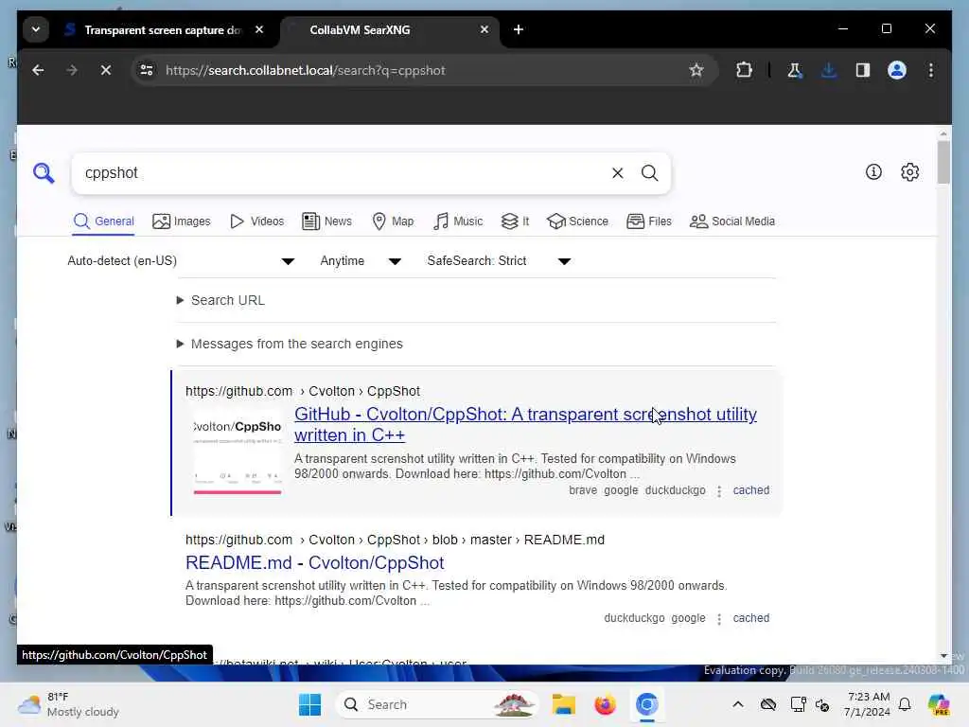Select the IT search category
This screenshot has height=727, width=969.
click(x=516, y=222)
